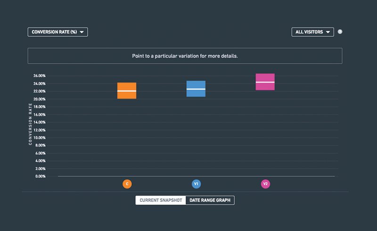The height and width of the screenshot is (231, 377).
Task: Select the orange C variation circle
Action: tap(127, 184)
